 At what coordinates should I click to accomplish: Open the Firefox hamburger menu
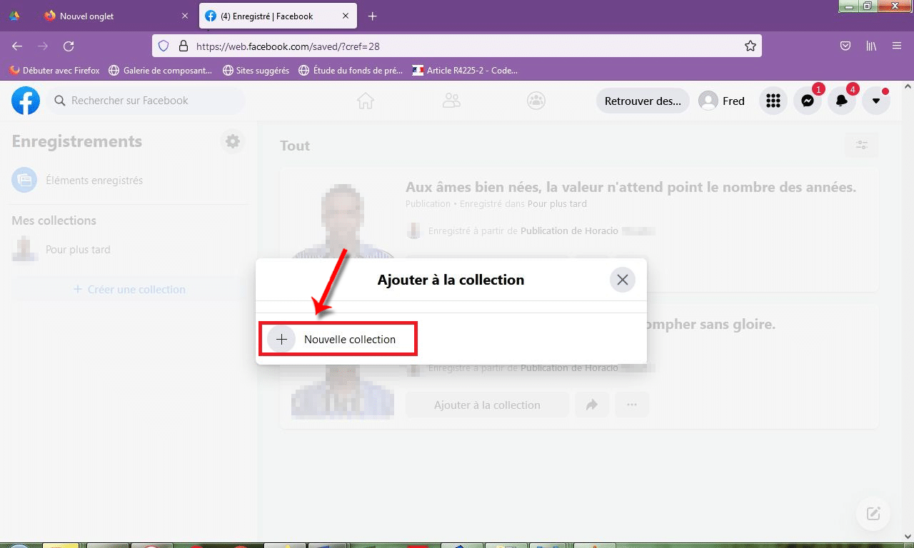coord(897,46)
